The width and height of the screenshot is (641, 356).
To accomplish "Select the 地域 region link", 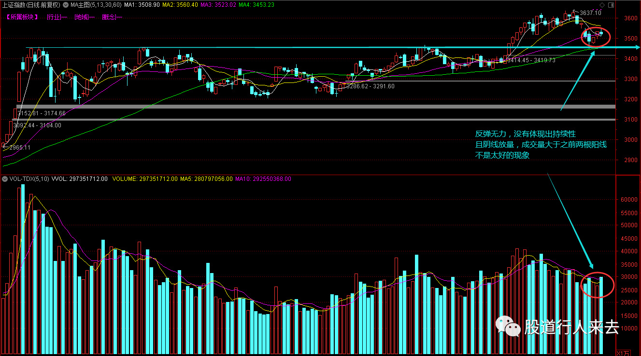I will (84, 17).
